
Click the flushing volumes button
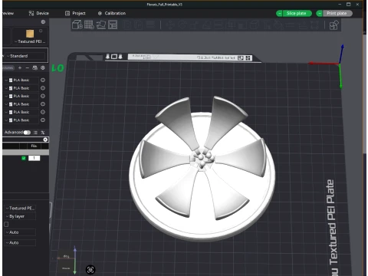[8, 67]
